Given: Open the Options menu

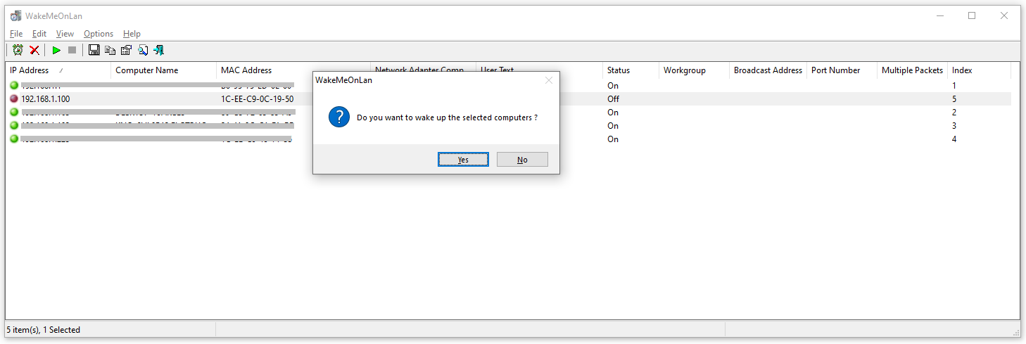Looking at the screenshot, I should [x=99, y=34].
